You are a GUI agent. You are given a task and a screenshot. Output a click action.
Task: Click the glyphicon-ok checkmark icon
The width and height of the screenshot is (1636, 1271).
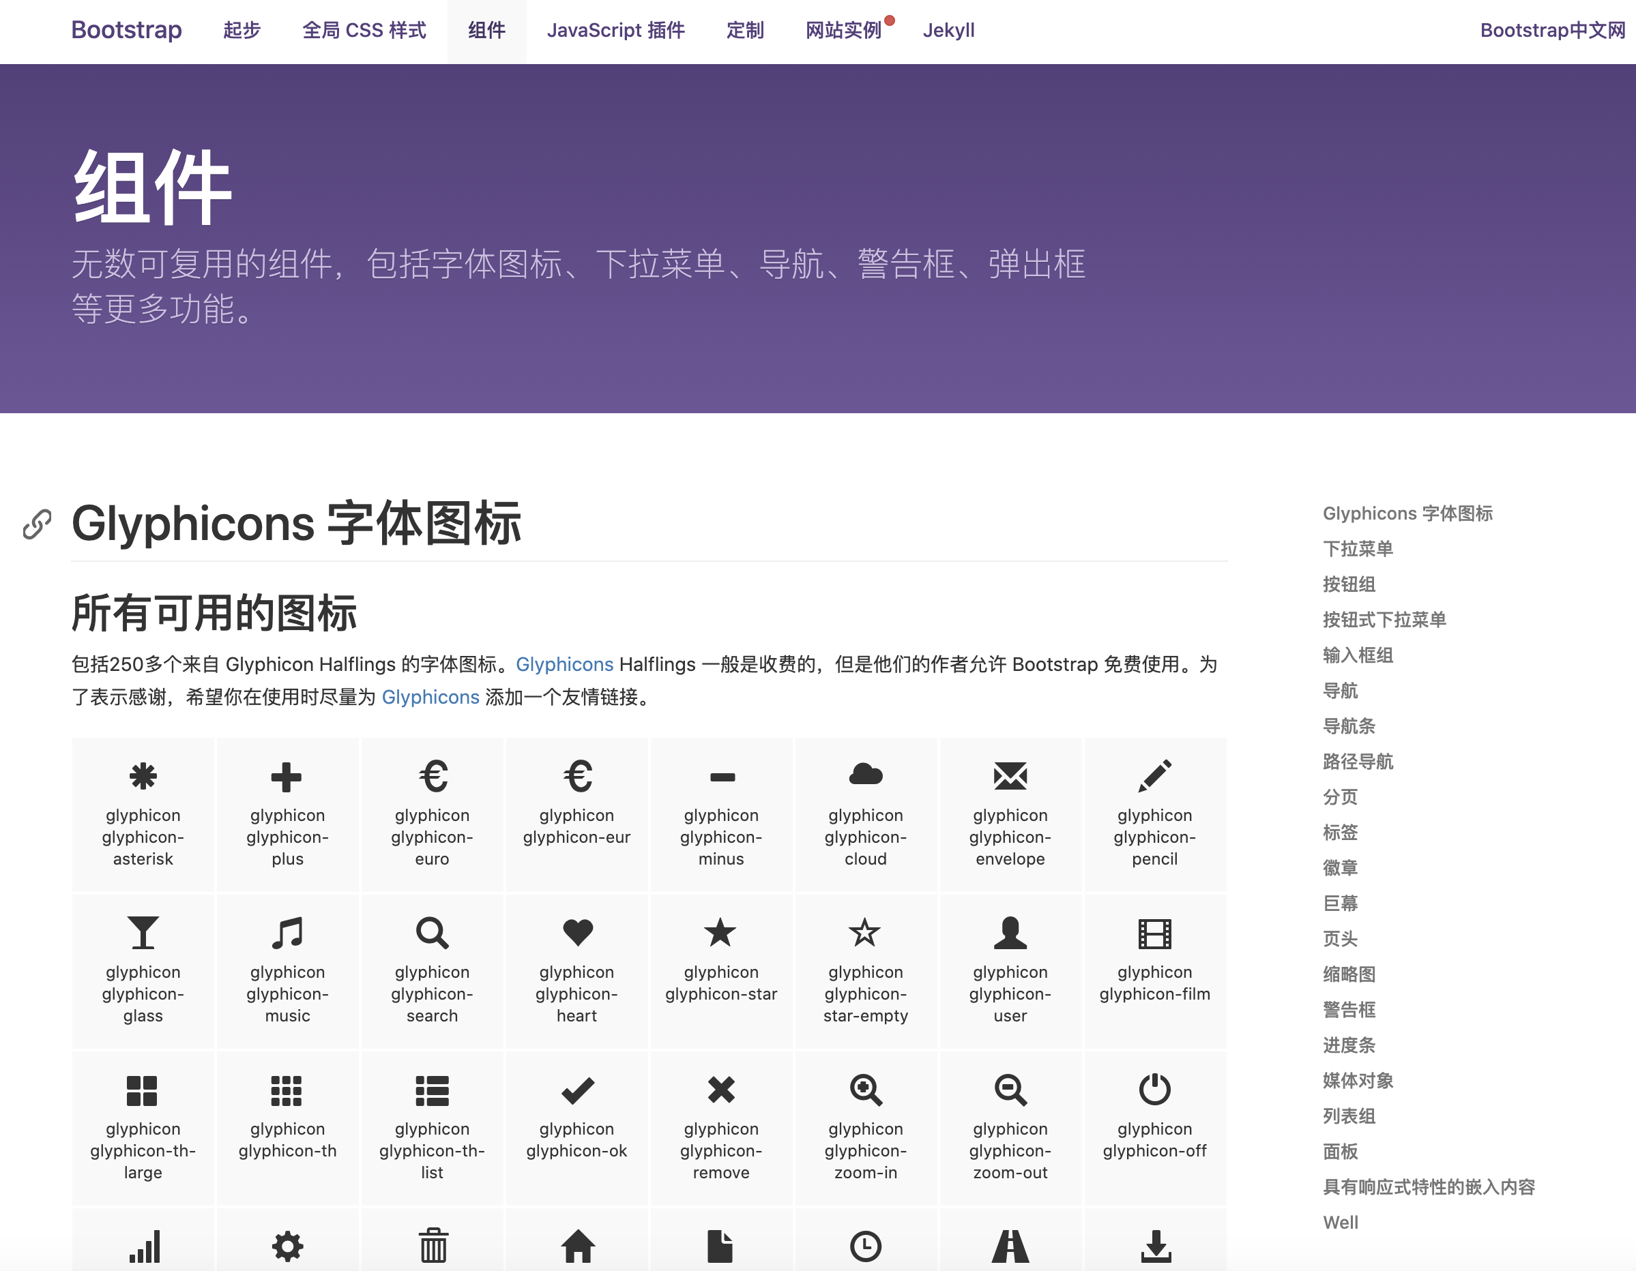point(578,1090)
